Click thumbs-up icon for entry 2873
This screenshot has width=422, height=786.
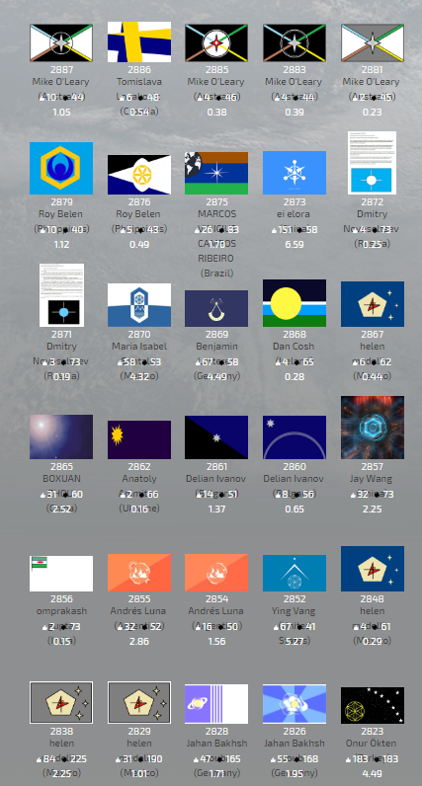coord(275,230)
